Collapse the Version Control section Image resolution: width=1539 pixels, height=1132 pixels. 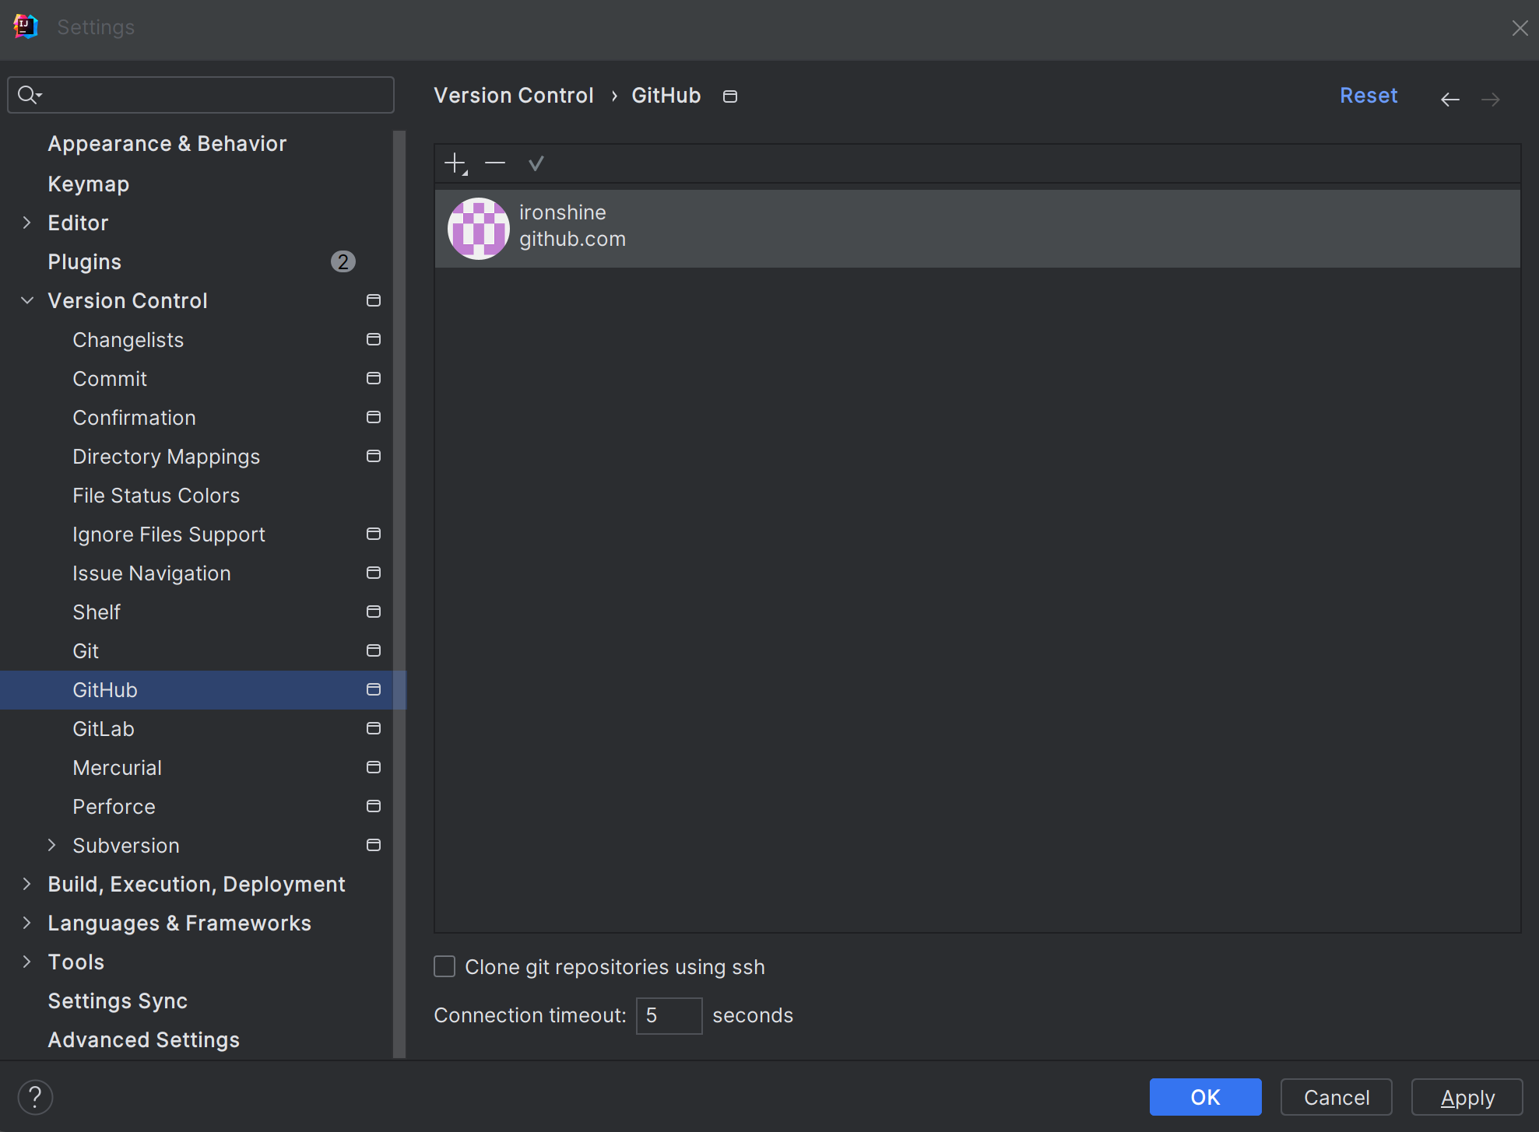27,300
